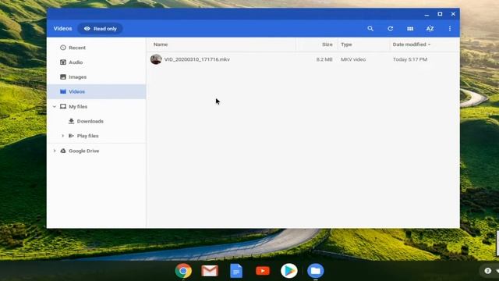Sort by the Name column header

click(161, 44)
